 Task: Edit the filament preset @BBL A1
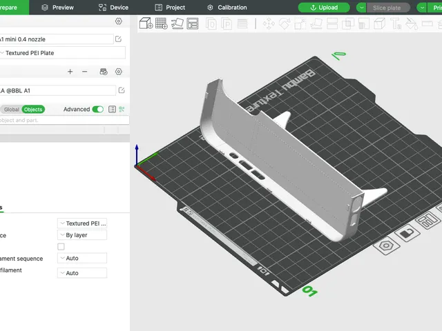click(x=122, y=90)
